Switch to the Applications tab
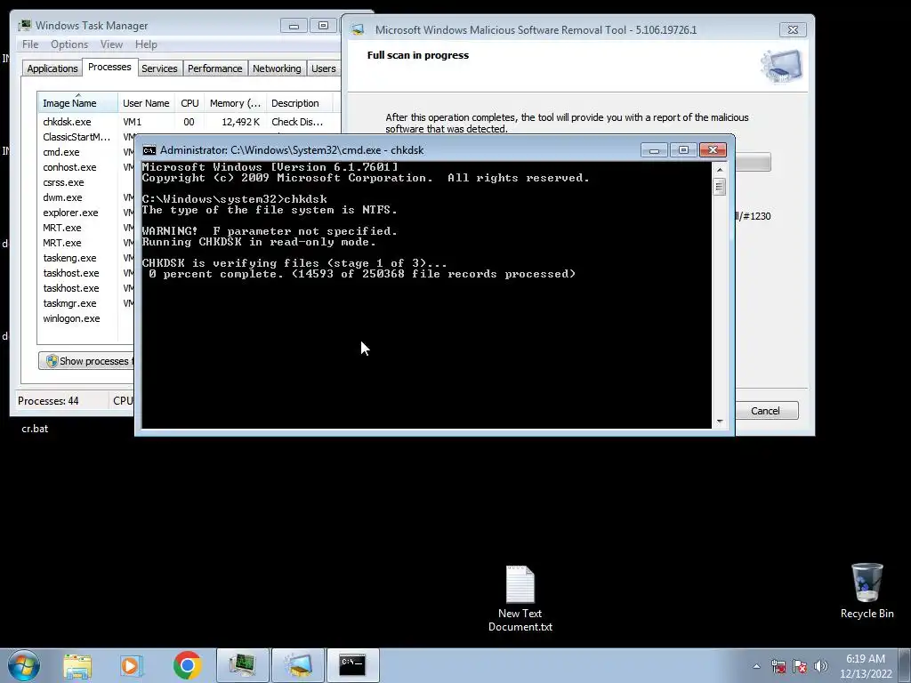 [x=52, y=68]
